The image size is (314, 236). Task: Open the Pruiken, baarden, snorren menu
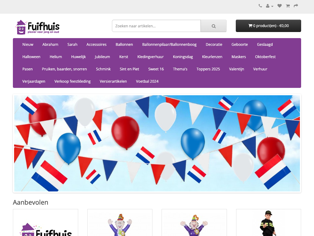coord(64,69)
